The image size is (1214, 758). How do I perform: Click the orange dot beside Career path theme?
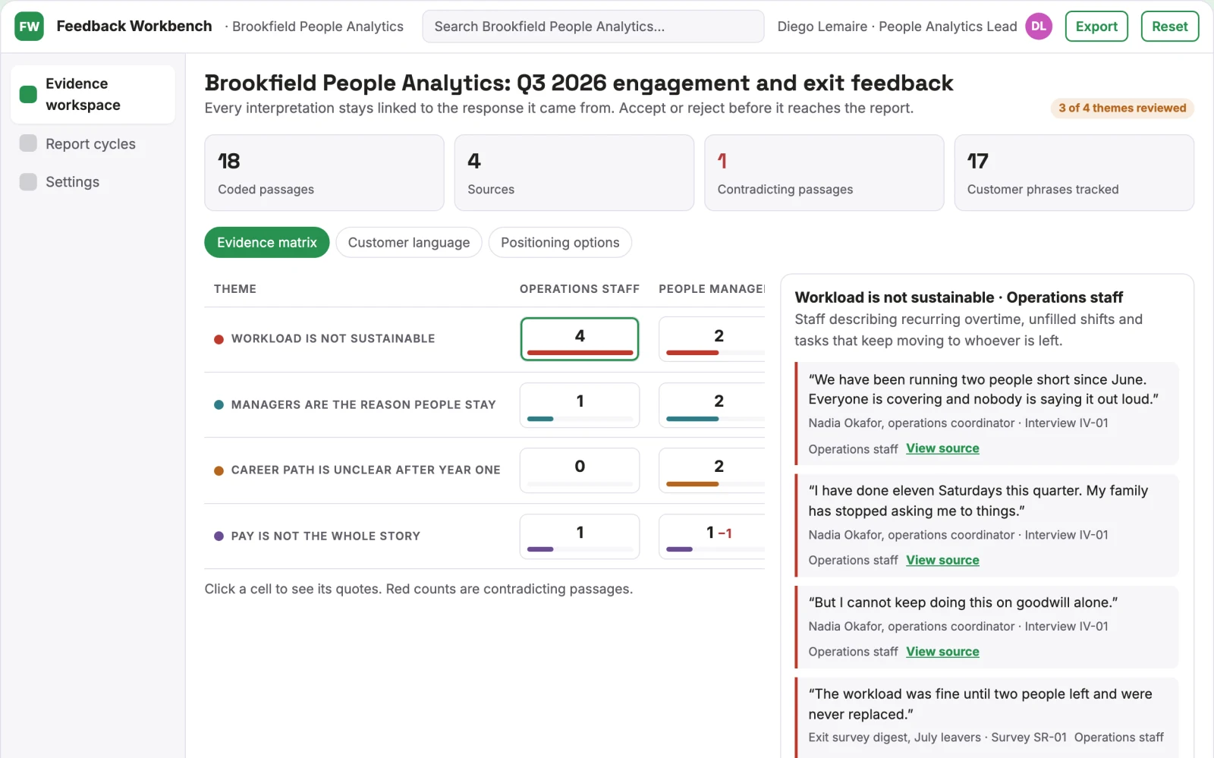coord(219,470)
